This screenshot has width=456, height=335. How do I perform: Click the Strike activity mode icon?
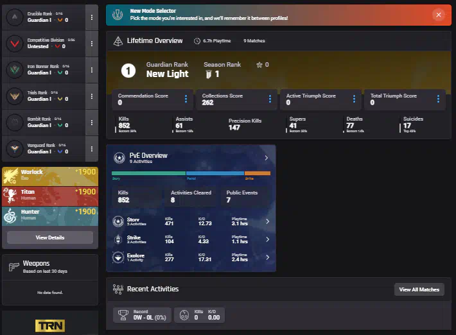118,239
